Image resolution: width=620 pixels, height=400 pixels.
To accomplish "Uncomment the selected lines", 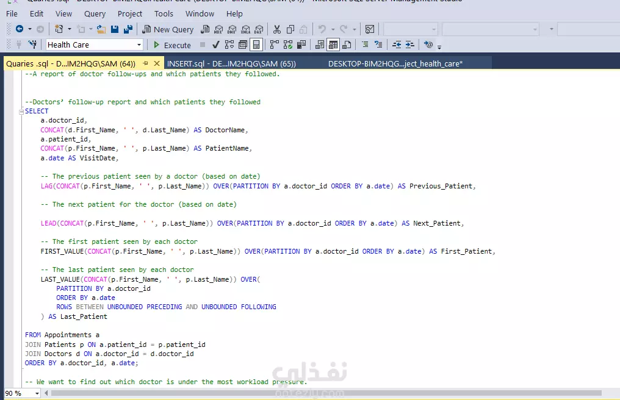I will [x=378, y=45].
